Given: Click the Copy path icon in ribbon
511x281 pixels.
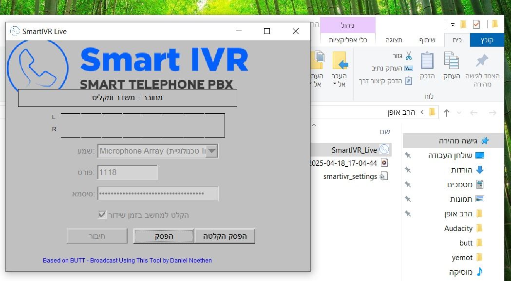Looking at the screenshot, I should pyautogui.click(x=408, y=69).
